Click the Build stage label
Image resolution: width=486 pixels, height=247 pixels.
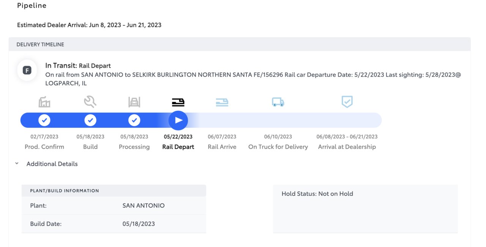point(90,147)
